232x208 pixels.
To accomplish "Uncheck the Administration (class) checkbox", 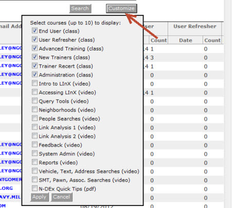I will pos(34,75).
